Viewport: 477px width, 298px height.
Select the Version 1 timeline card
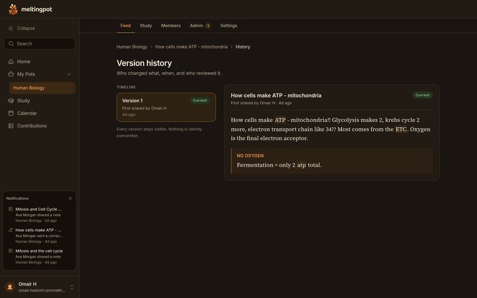[166, 108]
